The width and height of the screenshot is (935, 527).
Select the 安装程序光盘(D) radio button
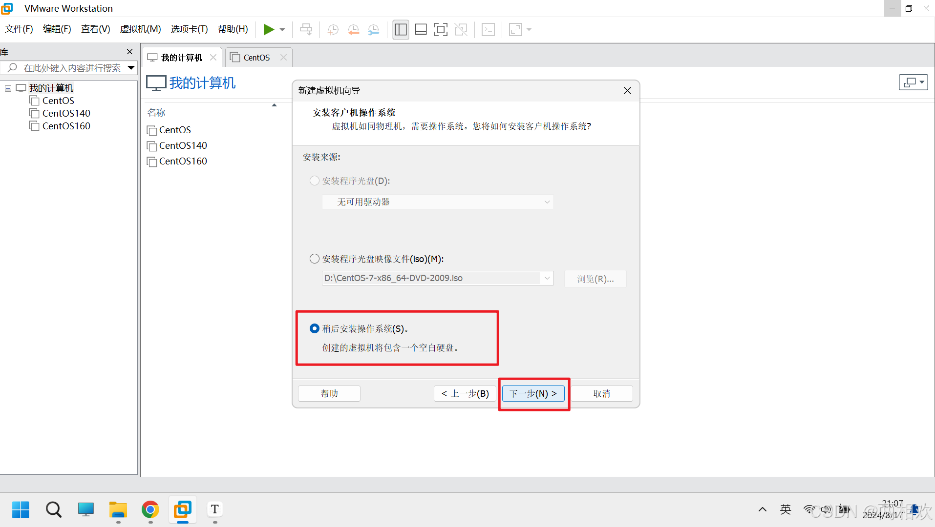pyautogui.click(x=315, y=181)
